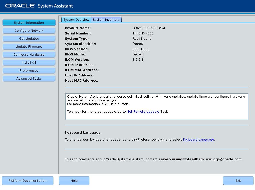Click the Product Name label
255x190 pixels.
tap(78, 28)
